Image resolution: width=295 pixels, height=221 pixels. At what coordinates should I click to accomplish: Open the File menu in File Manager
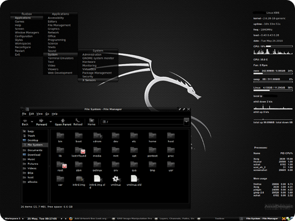tap(24, 114)
